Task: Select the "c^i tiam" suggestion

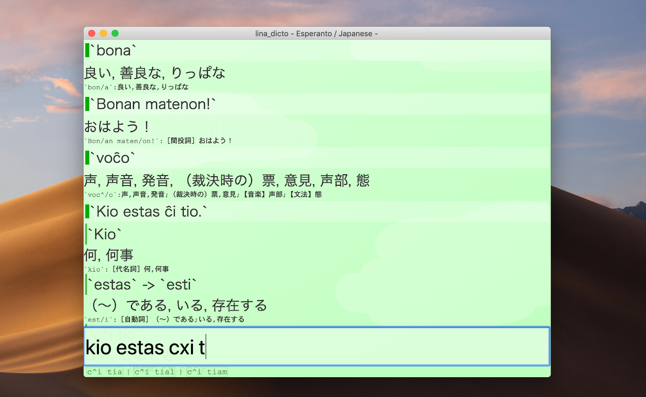Action: click(207, 372)
